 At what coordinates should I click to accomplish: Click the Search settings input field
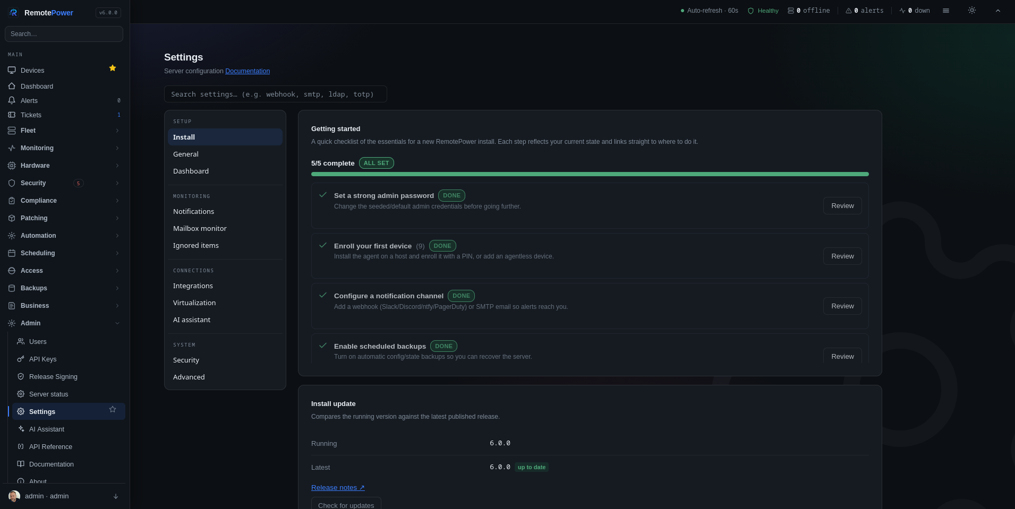276,94
